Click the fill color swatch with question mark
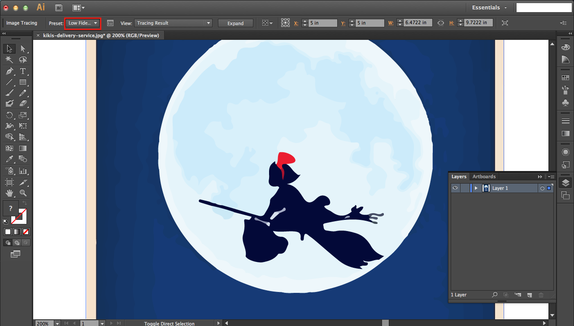The width and height of the screenshot is (574, 326). (11, 209)
